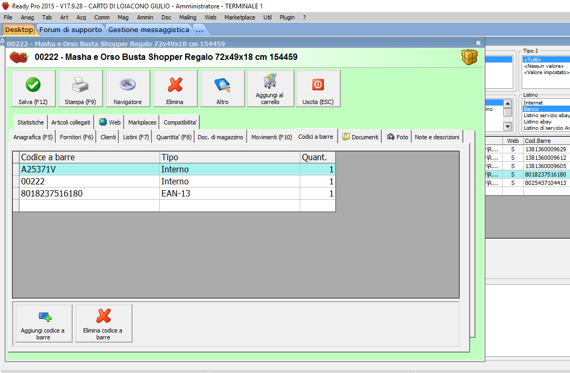Switch to the Movimenti (F10) tab
The width and height of the screenshot is (570, 373).
coord(271,137)
